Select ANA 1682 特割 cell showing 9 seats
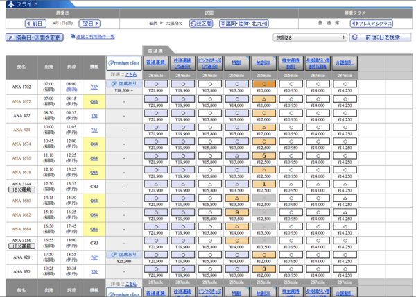The height and width of the screenshot is (297, 416). [x=237, y=212]
